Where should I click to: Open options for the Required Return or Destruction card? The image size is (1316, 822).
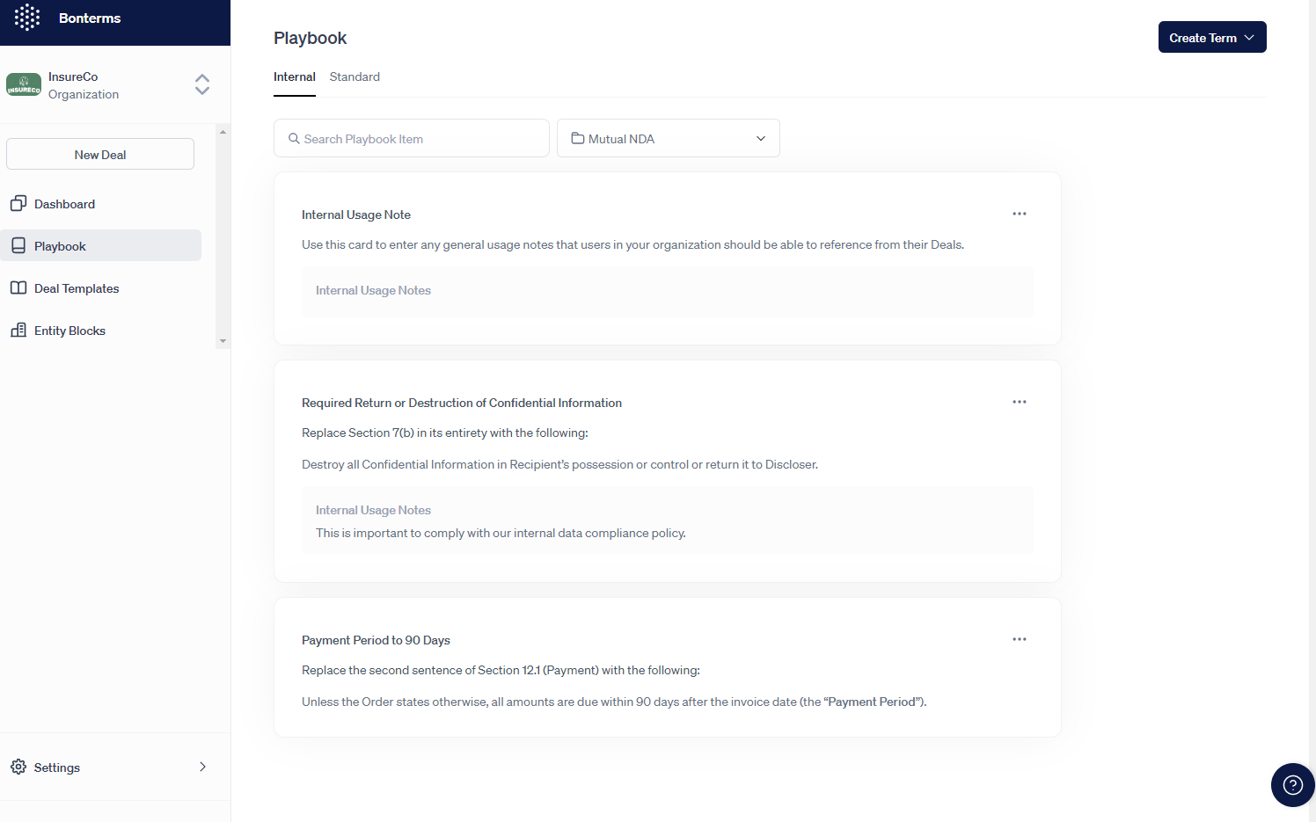(x=1020, y=402)
